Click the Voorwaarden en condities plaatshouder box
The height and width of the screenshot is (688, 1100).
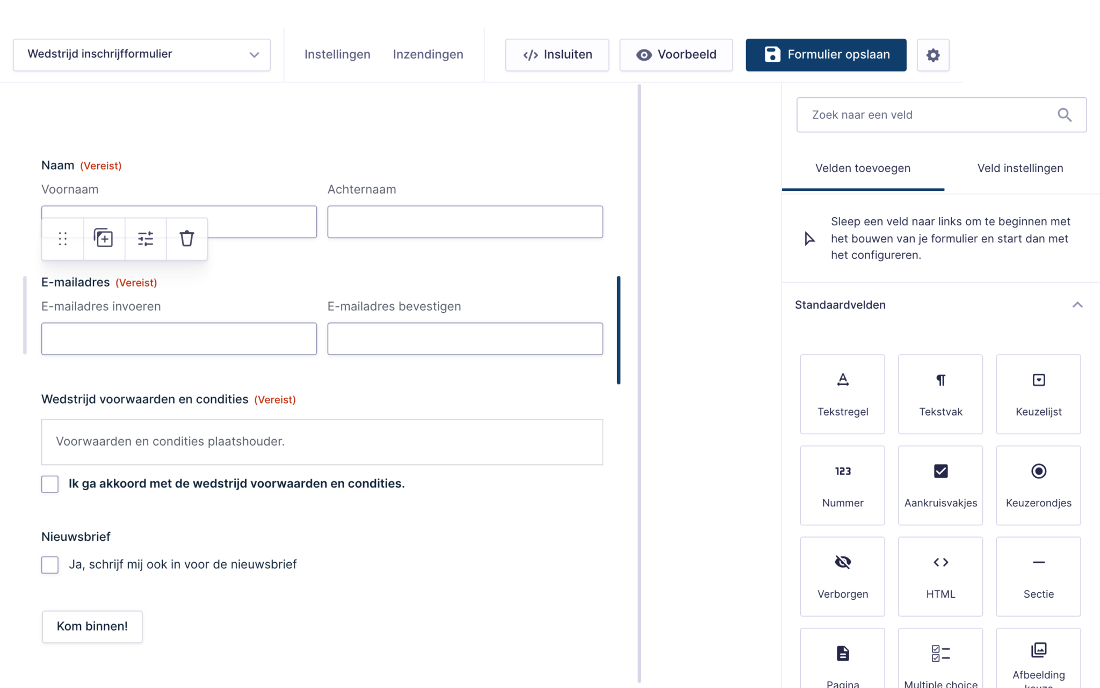[322, 442]
